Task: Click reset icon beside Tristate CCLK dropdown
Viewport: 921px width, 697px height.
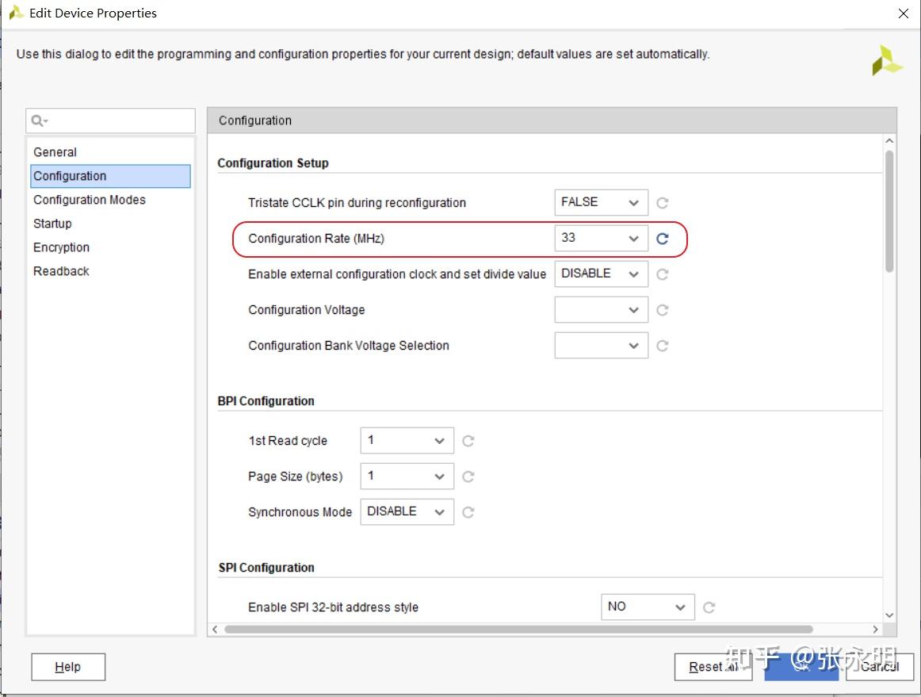Action: [x=663, y=203]
